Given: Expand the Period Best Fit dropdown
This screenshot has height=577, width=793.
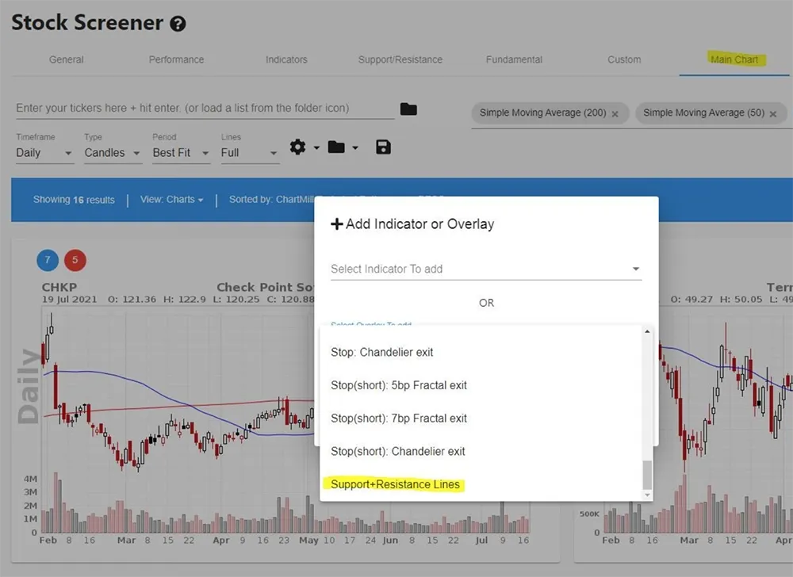Looking at the screenshot, I should [181, 153].
